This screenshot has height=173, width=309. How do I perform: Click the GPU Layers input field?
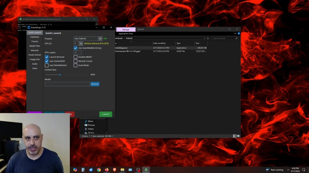(x=77, y=52)
